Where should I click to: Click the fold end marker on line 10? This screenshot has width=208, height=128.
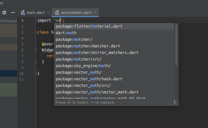[36, 74]
